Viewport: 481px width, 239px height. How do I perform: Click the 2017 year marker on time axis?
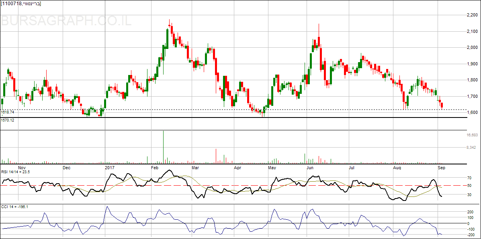coord(110,167)
